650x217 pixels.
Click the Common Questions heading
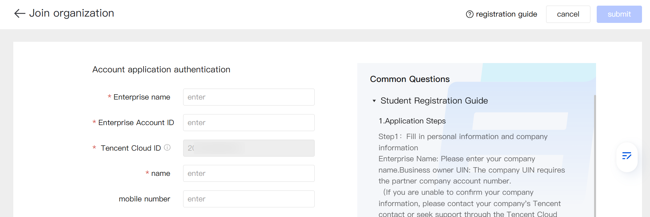click(410, 79)
